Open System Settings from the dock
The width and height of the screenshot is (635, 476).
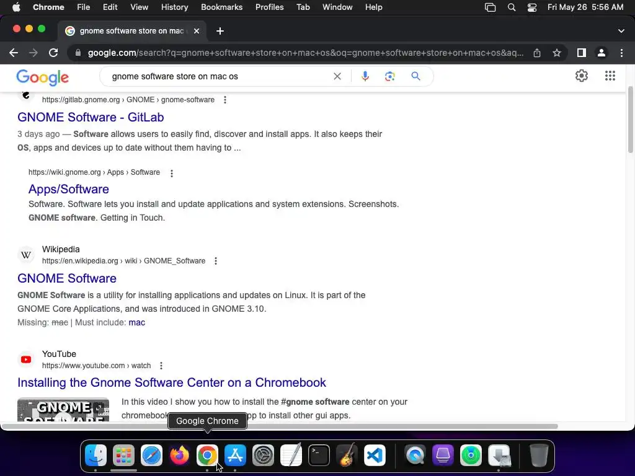263,456
